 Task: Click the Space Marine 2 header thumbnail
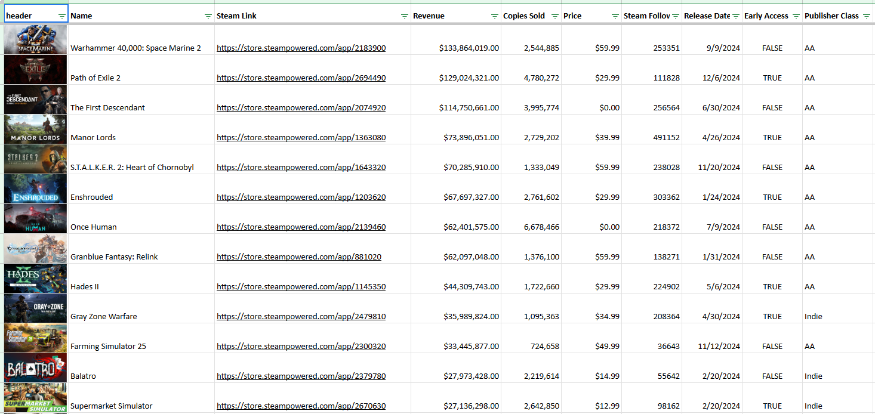[36, 39]
